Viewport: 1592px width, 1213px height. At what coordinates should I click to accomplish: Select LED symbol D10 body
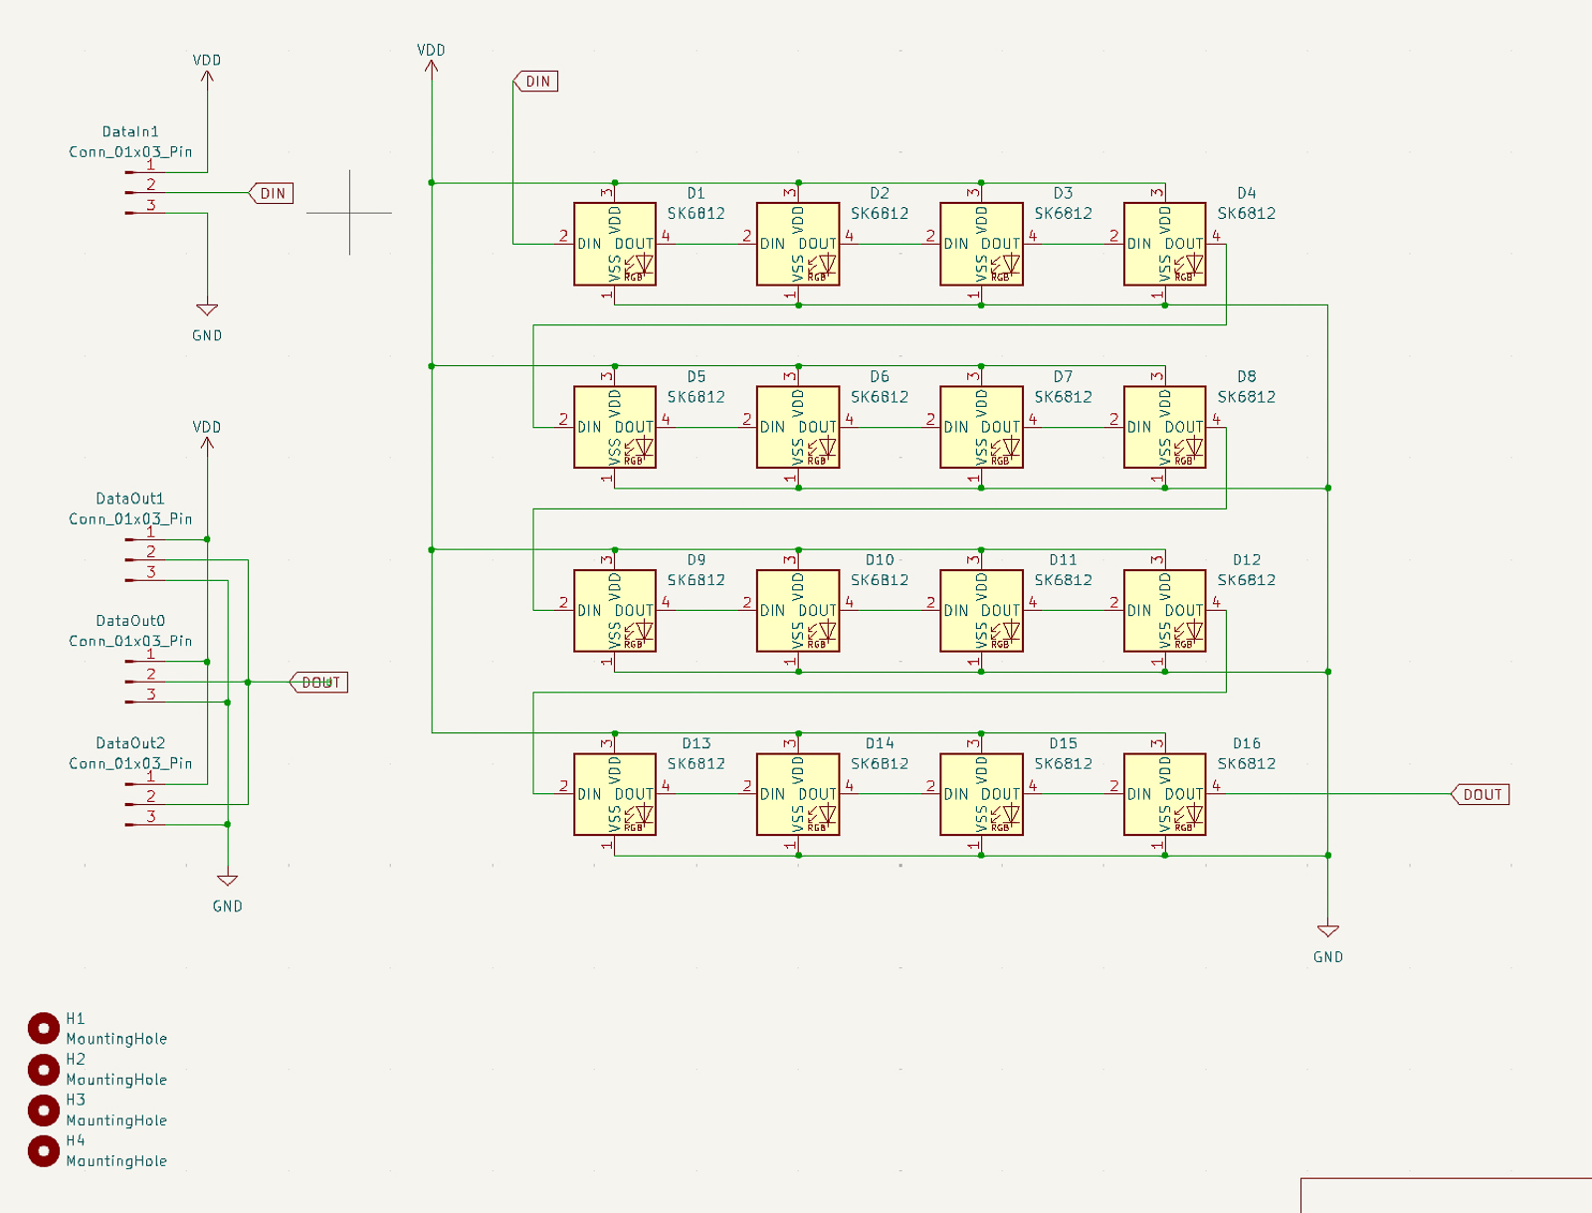point(798,611)
